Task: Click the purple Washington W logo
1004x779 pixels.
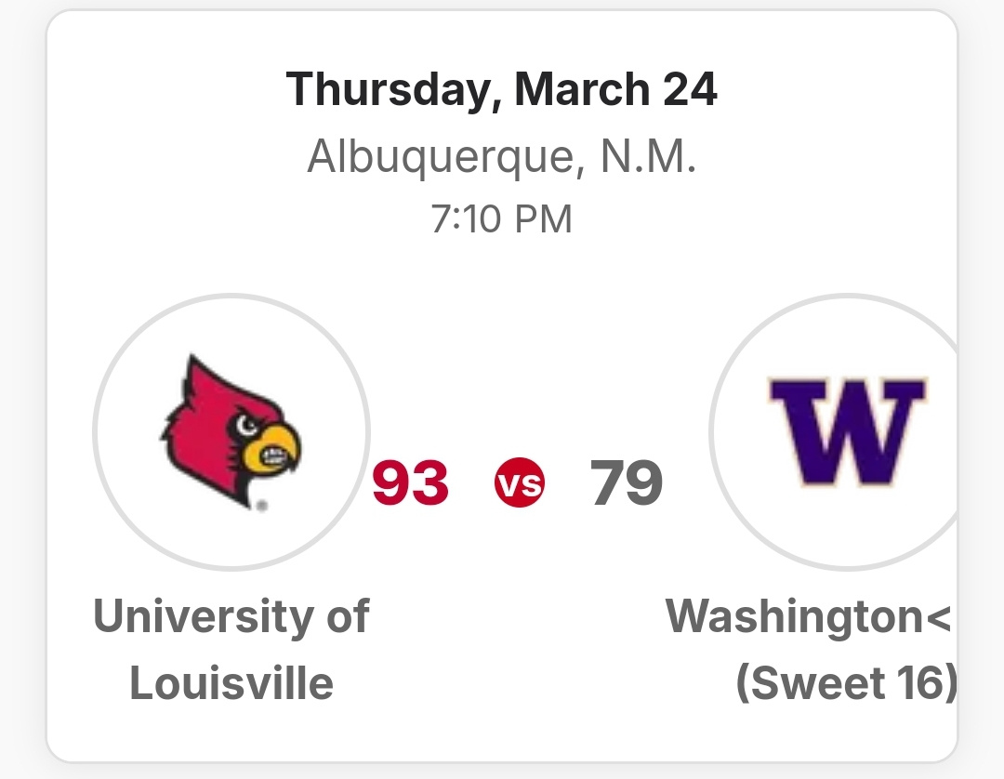Action: [x=846, y=431]
